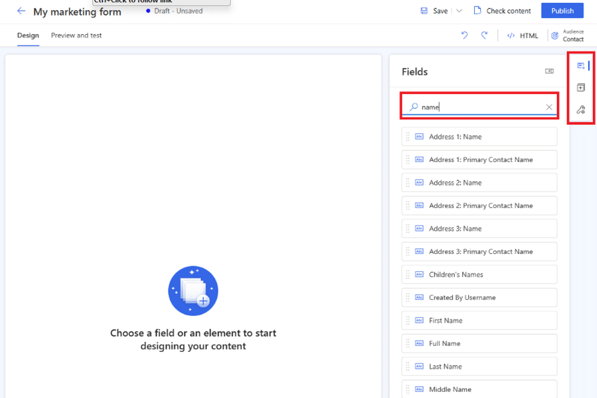
Task: Click the undo arrow icon
Action: (x=465, y=35)
